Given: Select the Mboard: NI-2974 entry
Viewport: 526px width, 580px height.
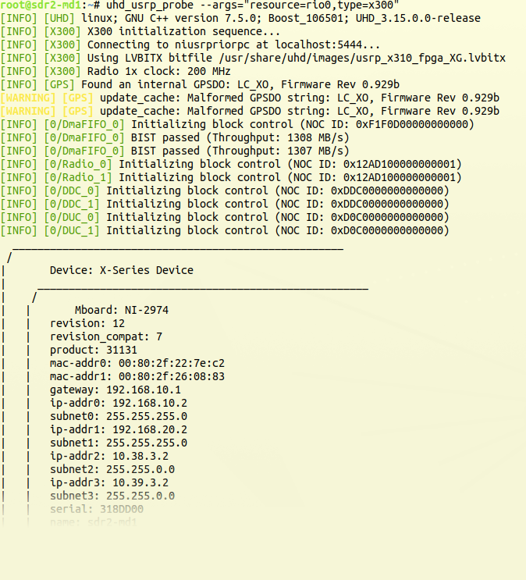Looking at the screenshot, I should coord(121,310).
